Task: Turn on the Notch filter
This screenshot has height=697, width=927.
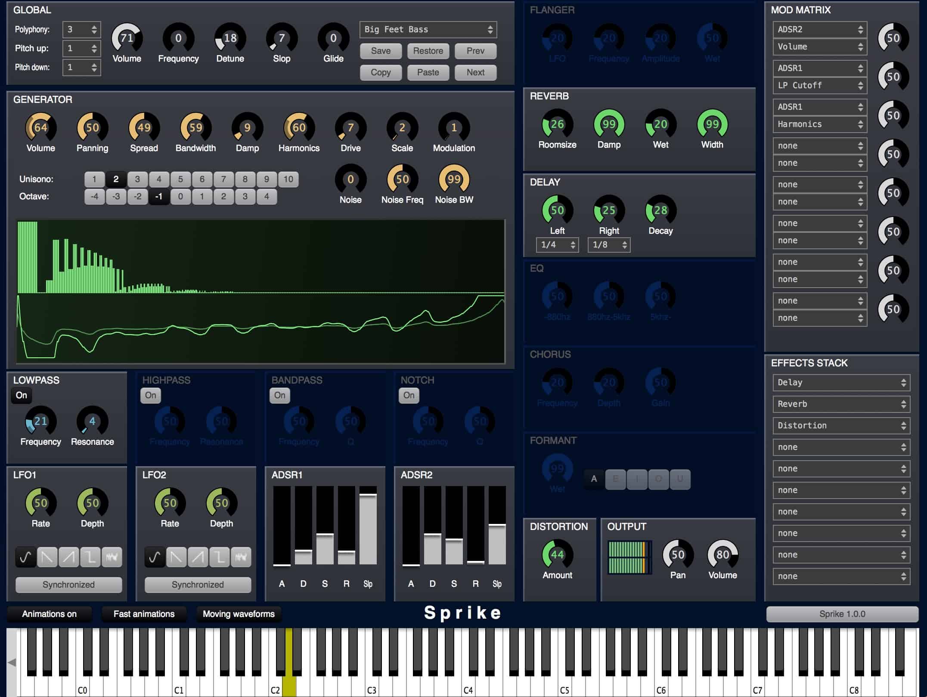Action: pos(409,395)
